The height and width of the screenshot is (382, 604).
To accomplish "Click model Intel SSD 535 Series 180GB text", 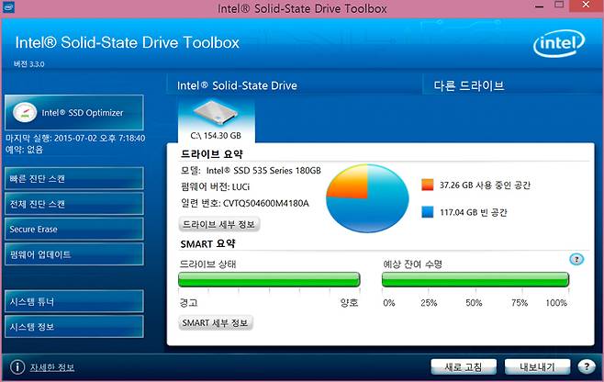I will tap(263, 171).
